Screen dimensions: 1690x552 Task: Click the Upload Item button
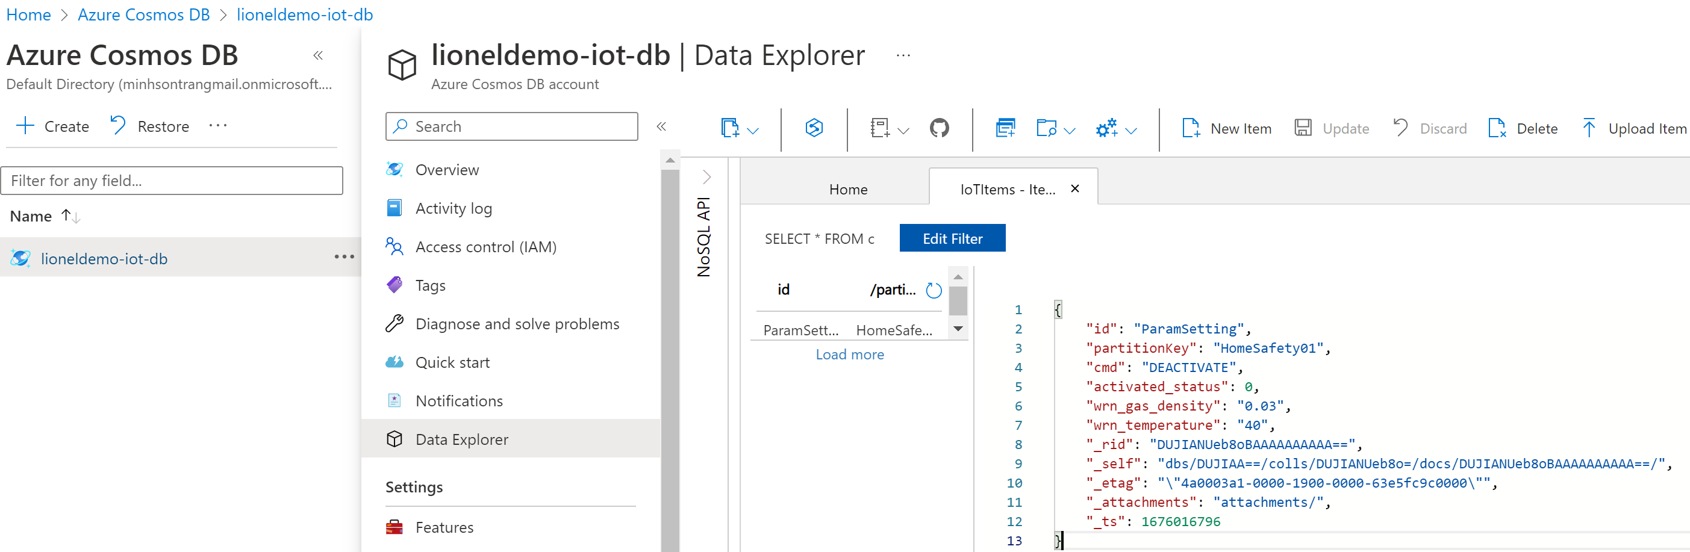pos(1634,128)
